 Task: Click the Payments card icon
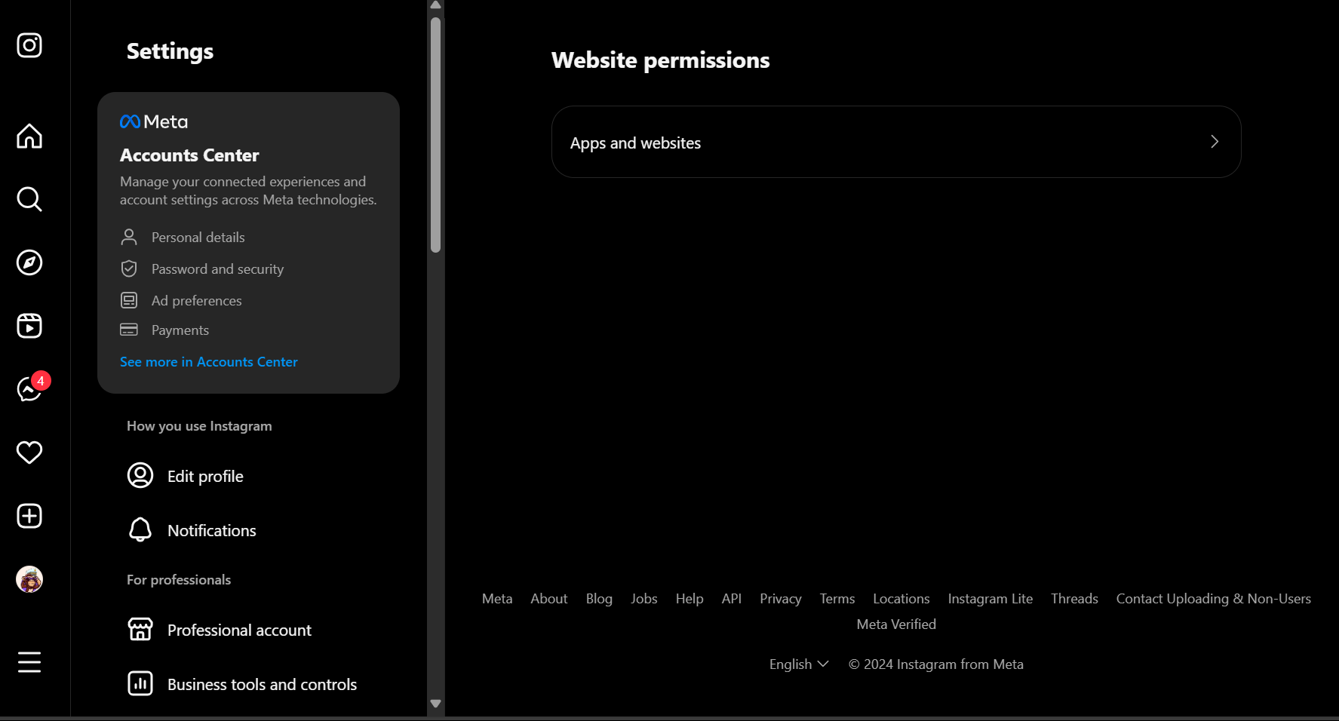(x=129, y=330)
